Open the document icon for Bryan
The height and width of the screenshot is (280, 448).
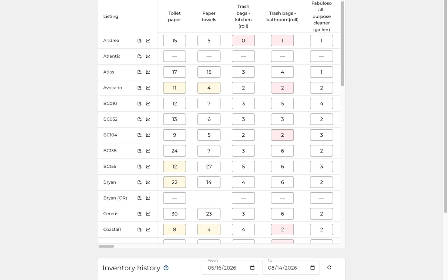click(139, 182)
